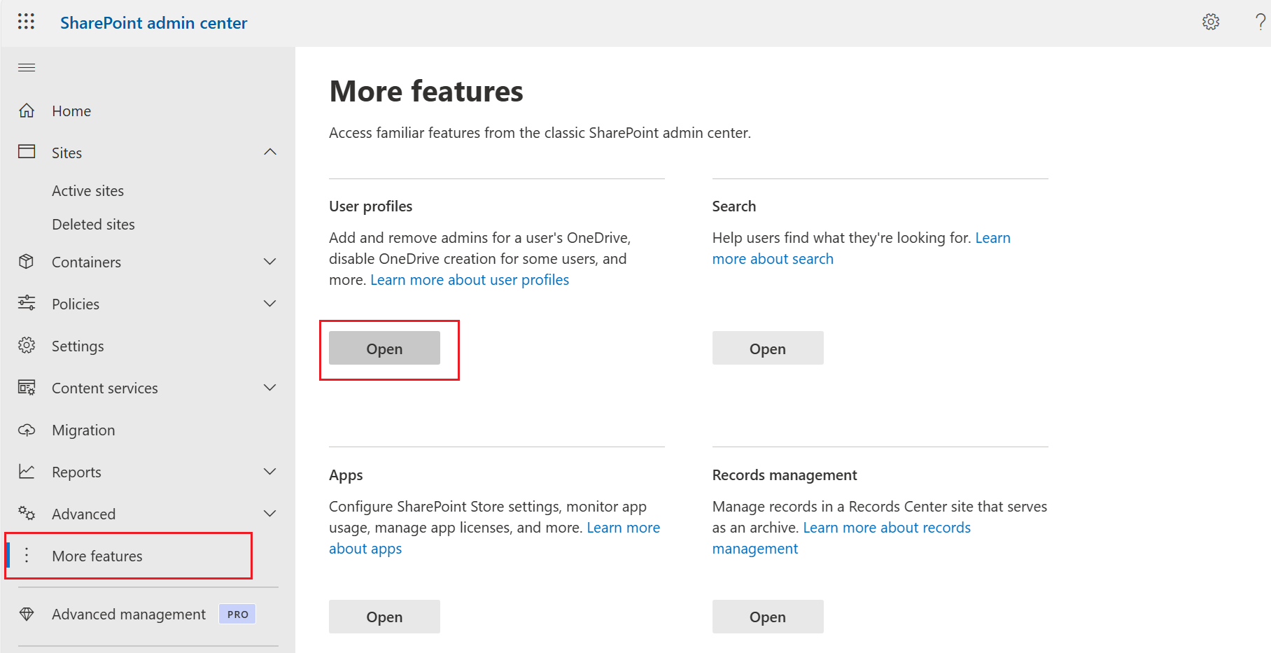Collapse the navigation pane hamburger icon
Viewport: 1271px width, 653px height.
tap(27, 67)
